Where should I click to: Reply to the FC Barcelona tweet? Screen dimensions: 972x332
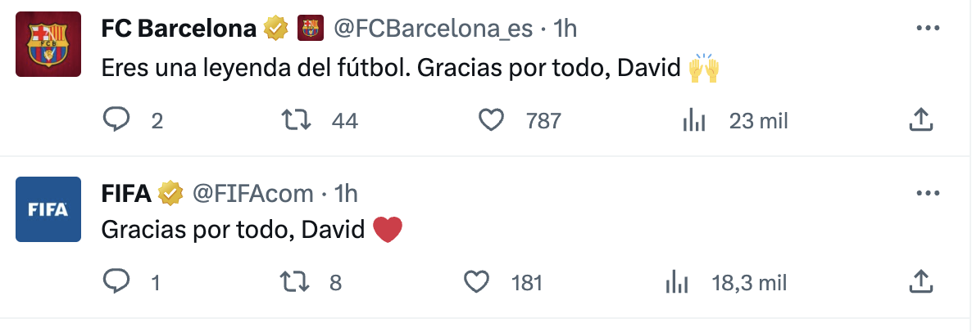coord(117,121)
